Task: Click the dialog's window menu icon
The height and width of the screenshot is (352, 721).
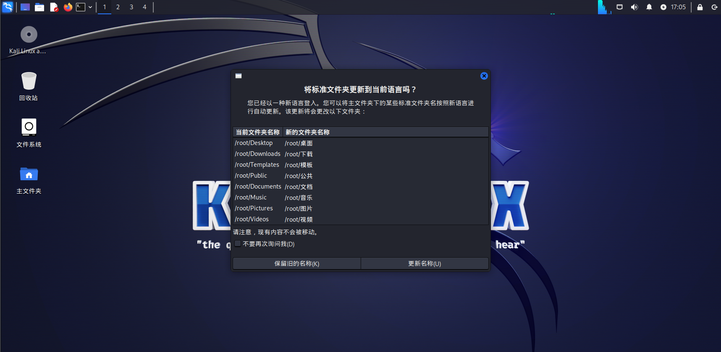Action: click(x=239, y=76)
